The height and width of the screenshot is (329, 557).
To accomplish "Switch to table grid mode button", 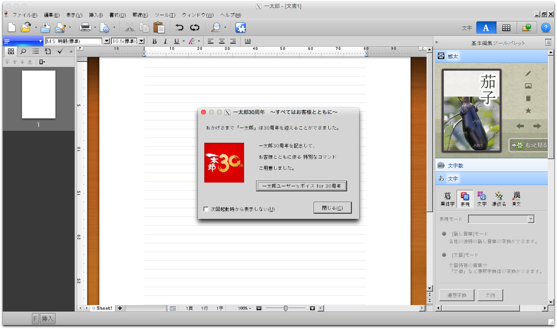I will (x=506, y=27).
